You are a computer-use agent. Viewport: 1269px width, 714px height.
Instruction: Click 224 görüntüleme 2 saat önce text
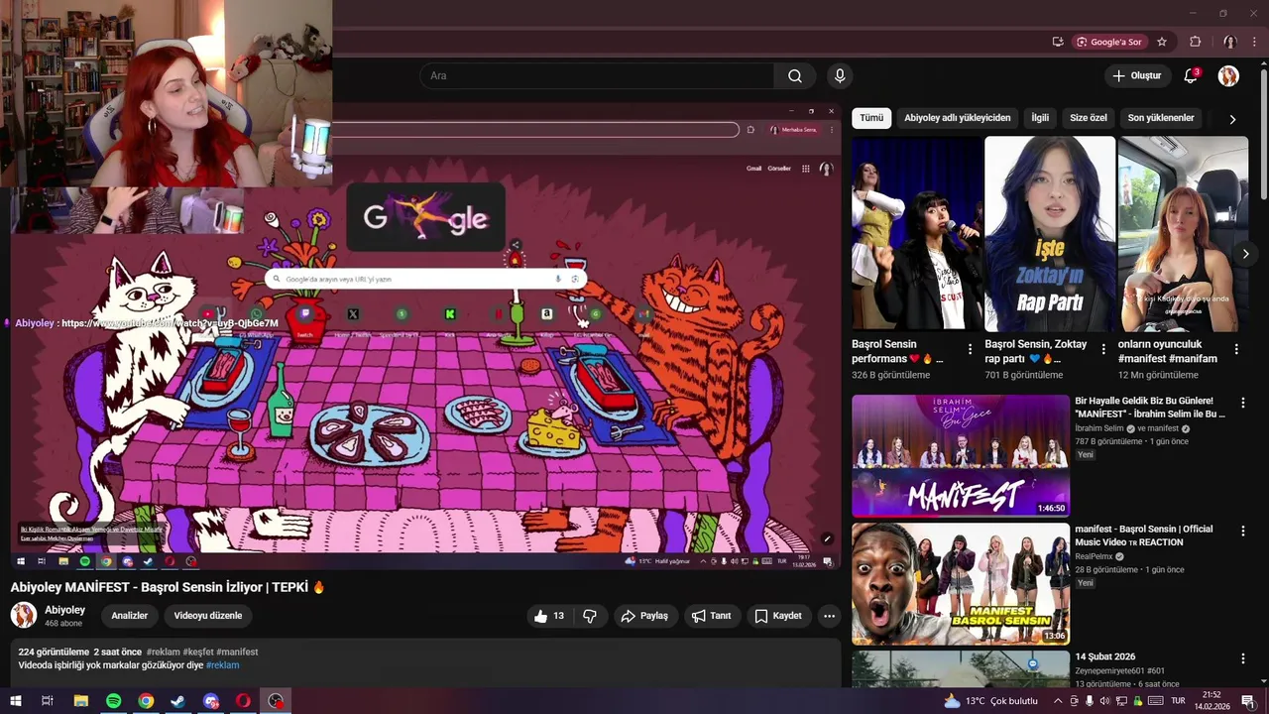79,652
